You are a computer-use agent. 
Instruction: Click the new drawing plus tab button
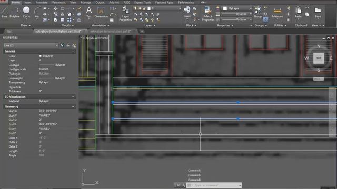142,31
